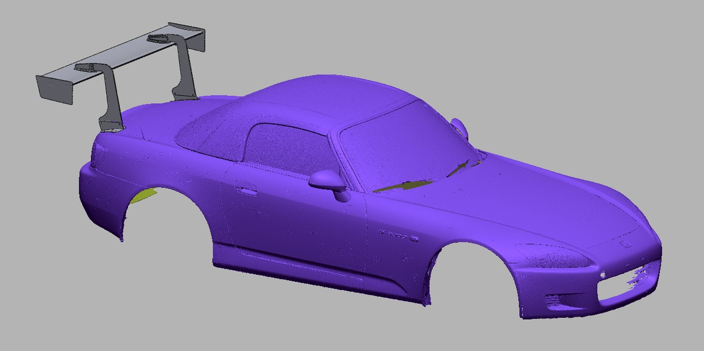Click the yellow patch in the rear wheel arch
The height and width of the screenshot is (351, 704).
[143, 195]
